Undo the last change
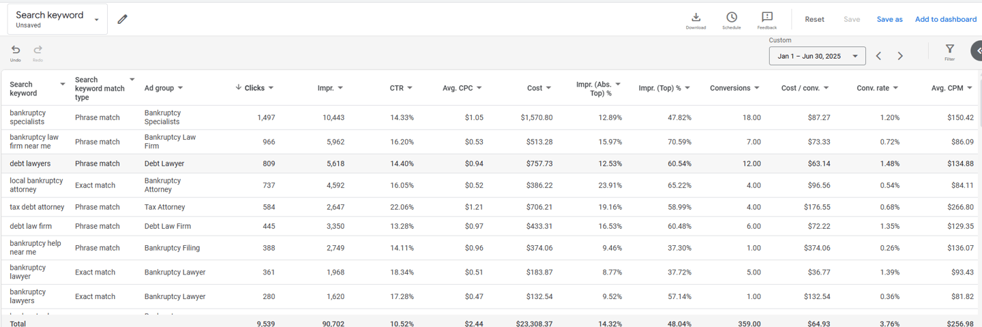The image size is (982, 327). tap(16, 52)
